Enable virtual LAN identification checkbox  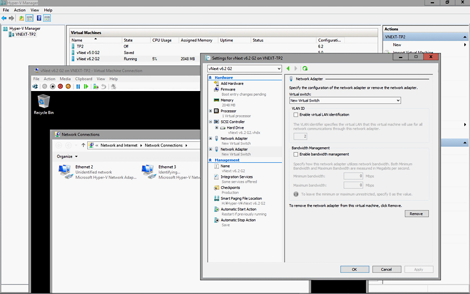coord(296,115)
